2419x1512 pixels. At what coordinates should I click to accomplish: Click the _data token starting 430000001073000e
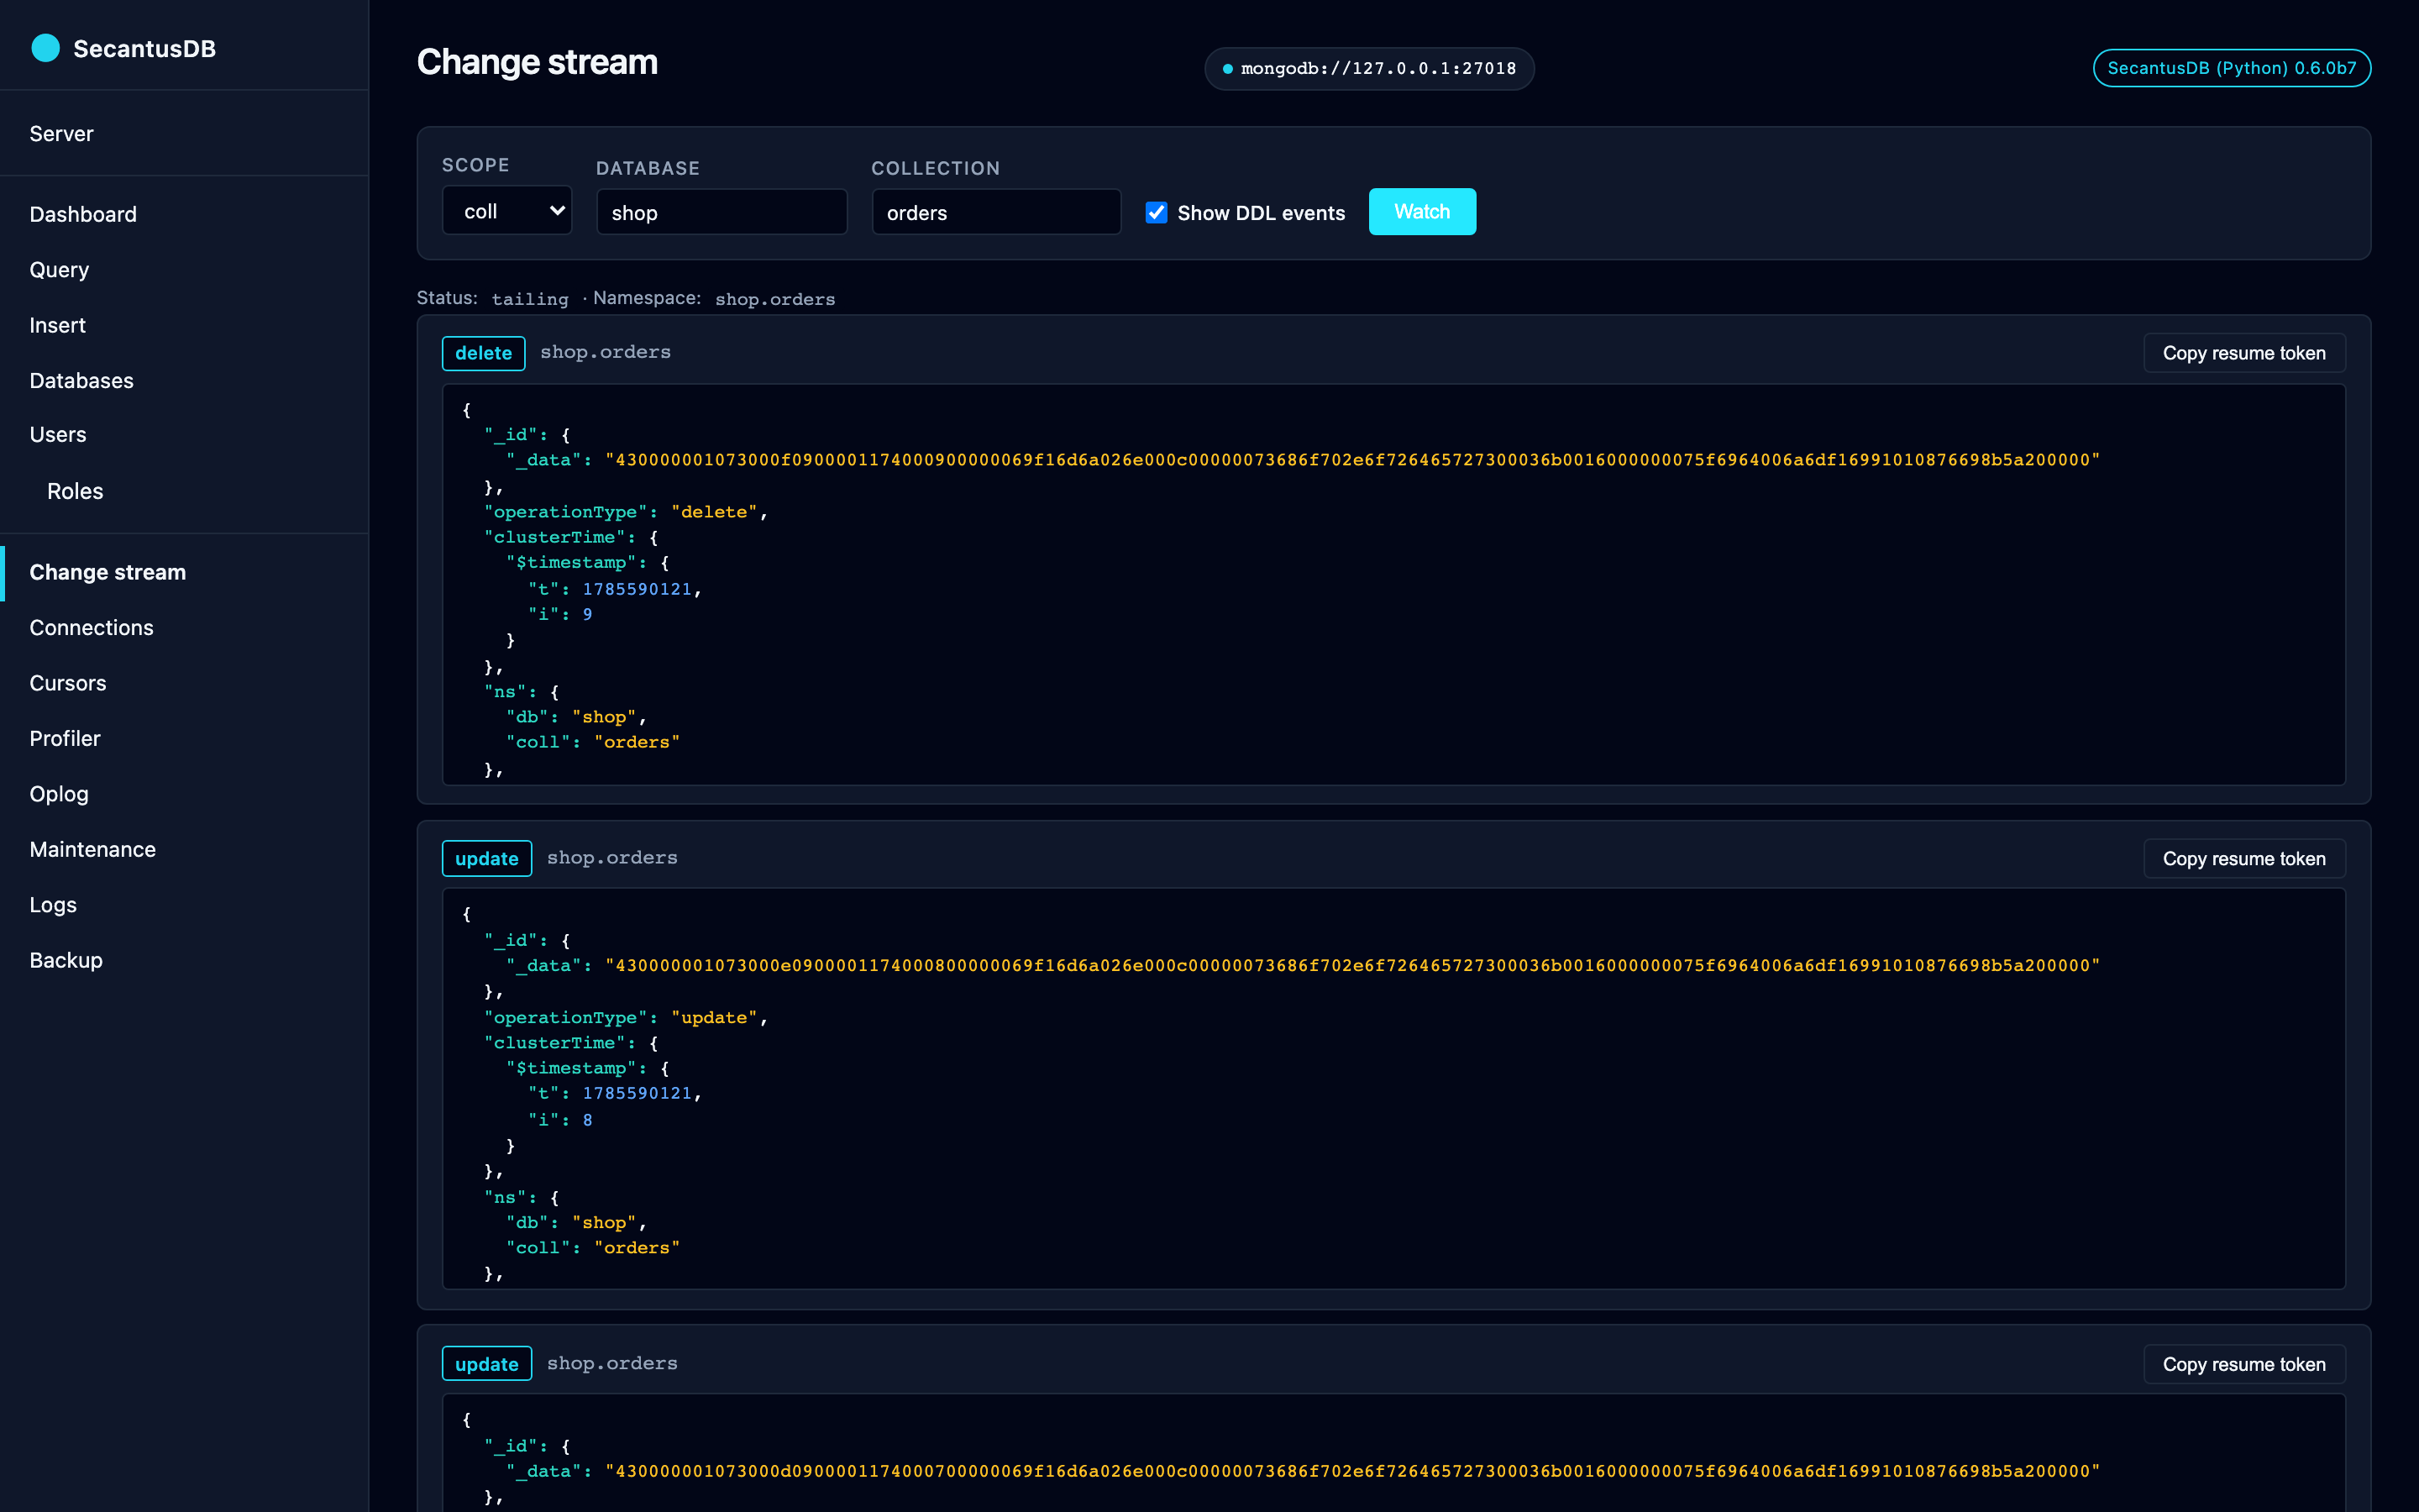[1352, 965]
